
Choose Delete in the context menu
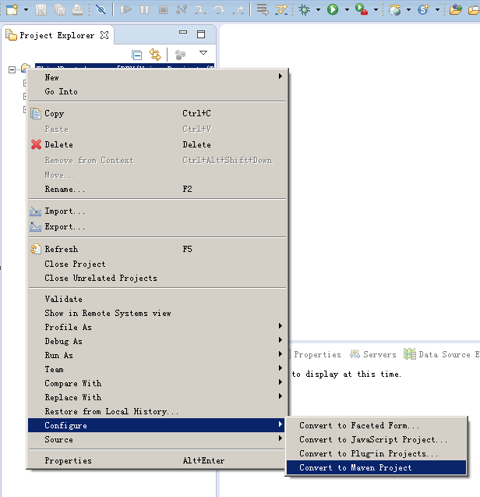coord(157,144)
